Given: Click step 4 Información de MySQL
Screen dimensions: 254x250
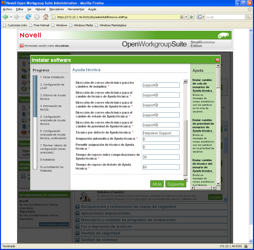Looking at the screenshot, I should click(51, 108).
